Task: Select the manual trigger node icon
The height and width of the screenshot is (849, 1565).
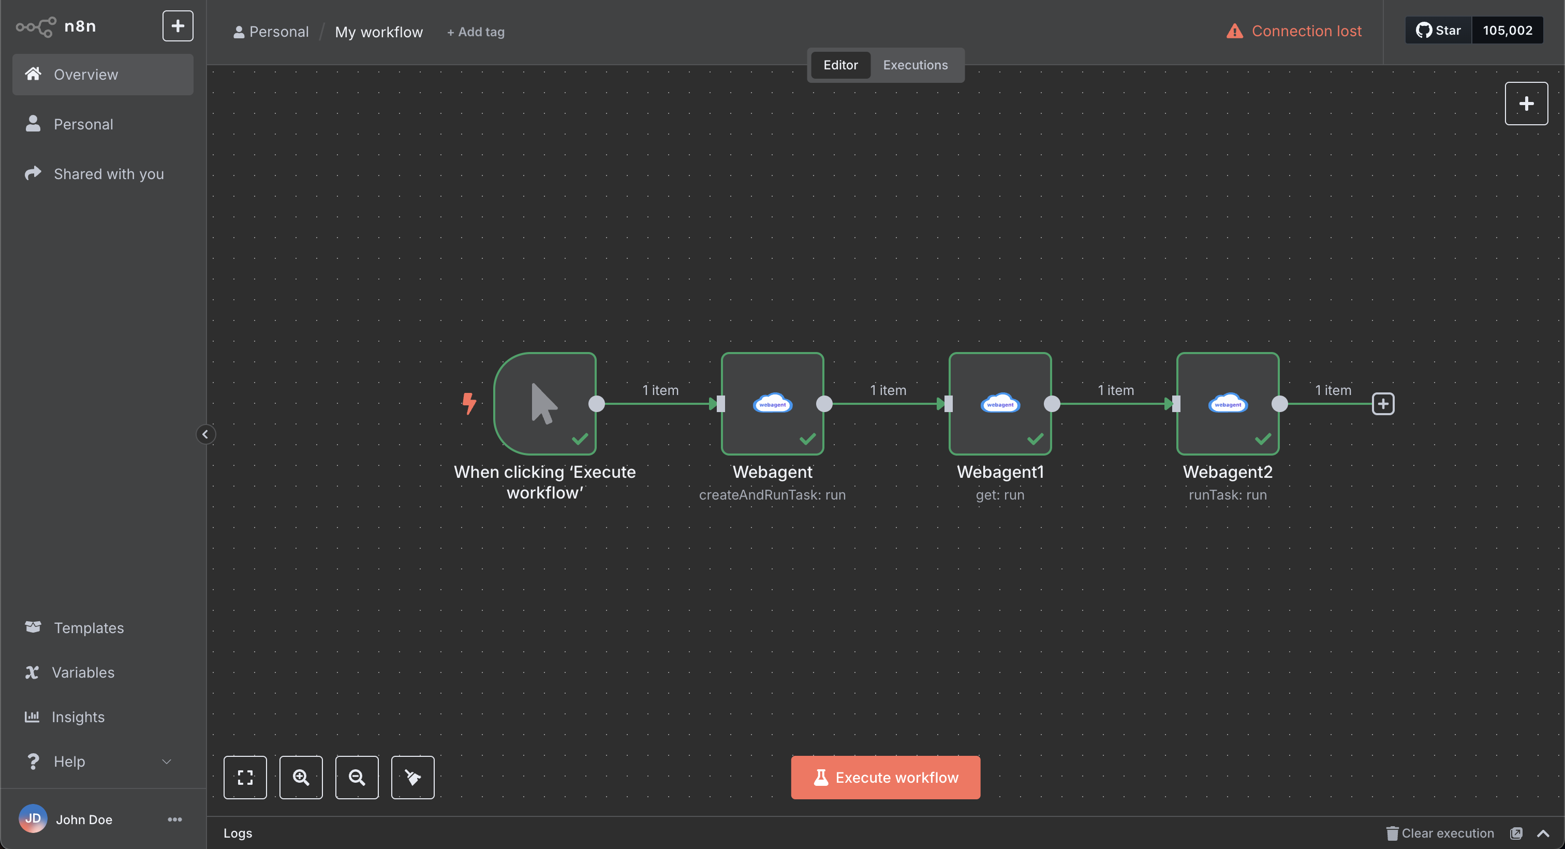Action: coord(544,403)
